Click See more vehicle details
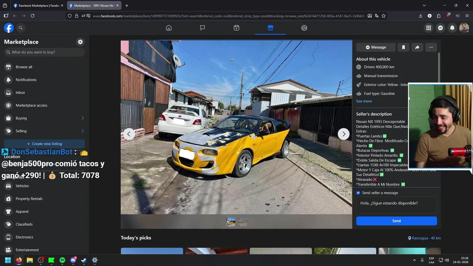Screen dimensions: 473x266 364,101
